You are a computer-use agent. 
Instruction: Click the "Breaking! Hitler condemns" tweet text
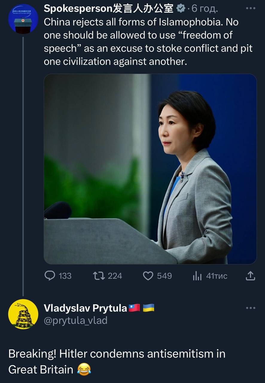pyautogui.click(x=117, y=361)
